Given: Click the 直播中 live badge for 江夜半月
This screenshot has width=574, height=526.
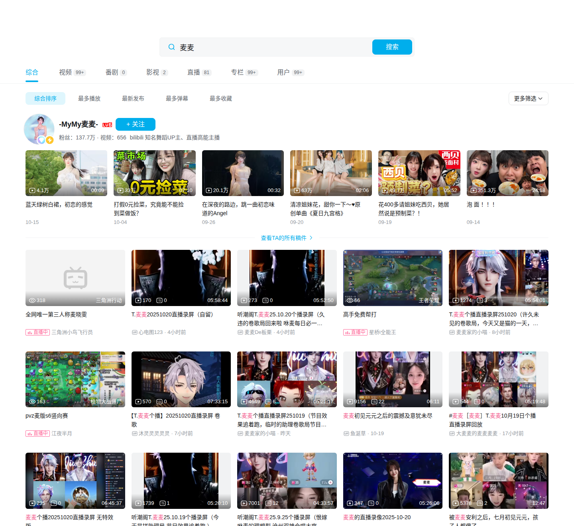Looking at the screenshot, I should (x=37, y=434).
